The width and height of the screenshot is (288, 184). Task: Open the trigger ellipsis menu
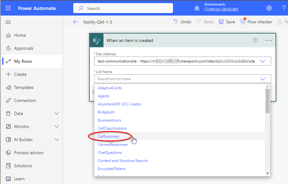(268, 40)
